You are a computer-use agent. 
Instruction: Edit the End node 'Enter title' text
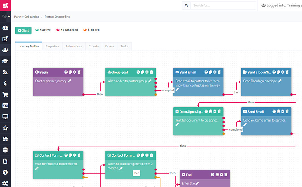click(197, 184)
